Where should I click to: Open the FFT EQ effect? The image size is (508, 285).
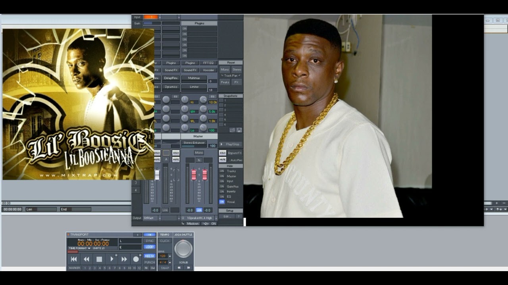point(208,63)
